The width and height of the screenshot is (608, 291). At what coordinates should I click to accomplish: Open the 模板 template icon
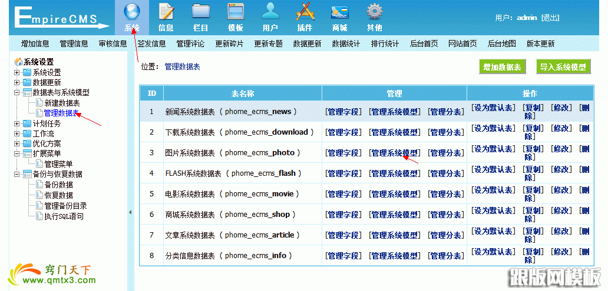[236, 12]
